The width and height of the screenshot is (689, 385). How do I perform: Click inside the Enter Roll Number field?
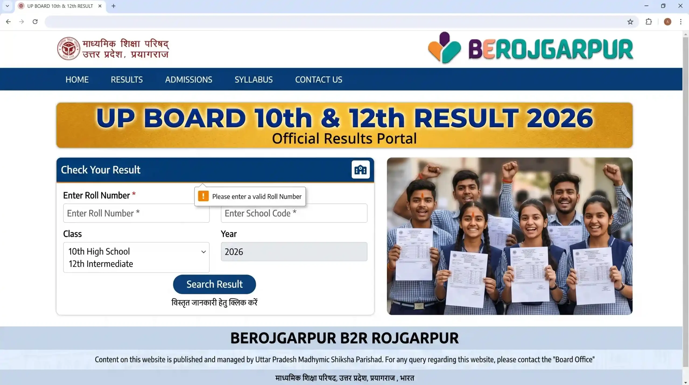coord(136,213)
